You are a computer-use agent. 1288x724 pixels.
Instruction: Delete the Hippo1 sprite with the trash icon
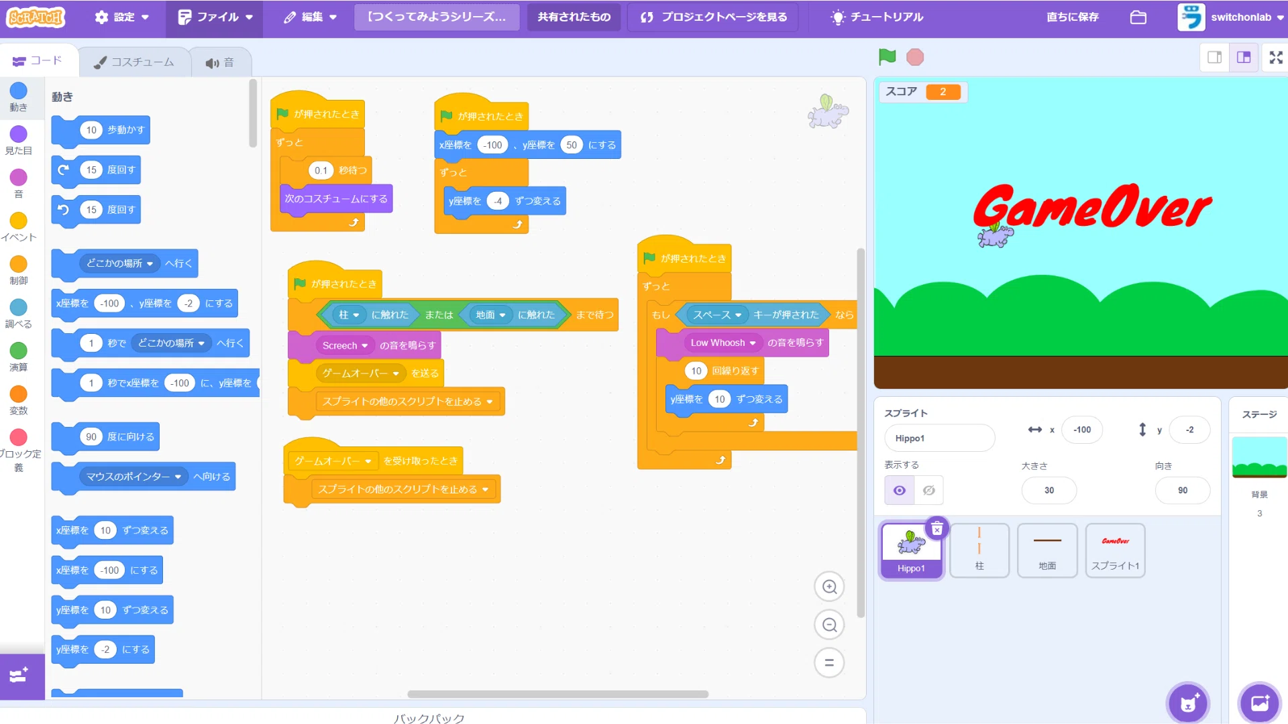click(937, 530)
